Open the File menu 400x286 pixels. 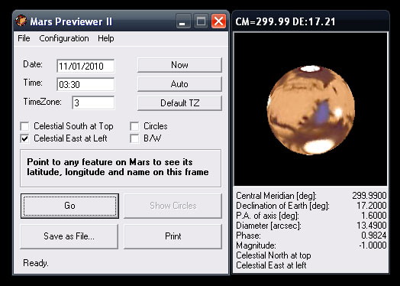tap(24, 38)
